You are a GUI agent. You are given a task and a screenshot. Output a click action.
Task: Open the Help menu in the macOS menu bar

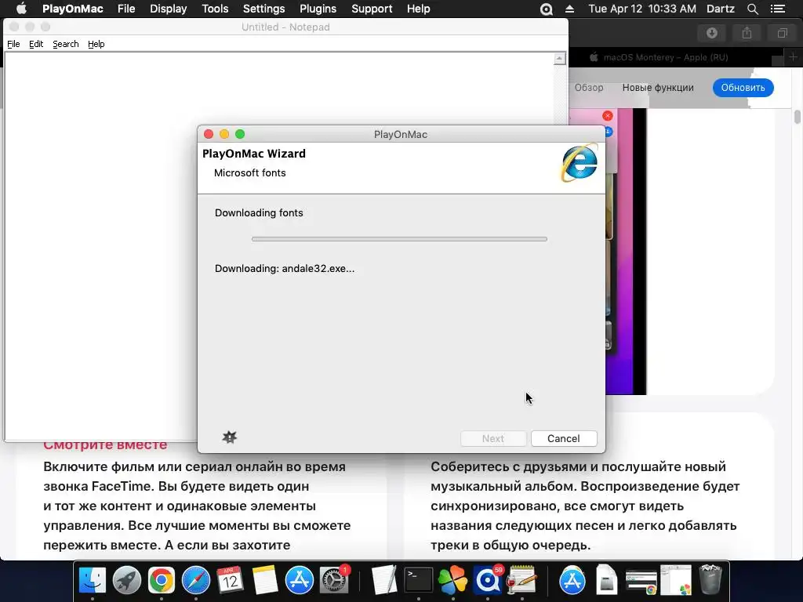419,9
